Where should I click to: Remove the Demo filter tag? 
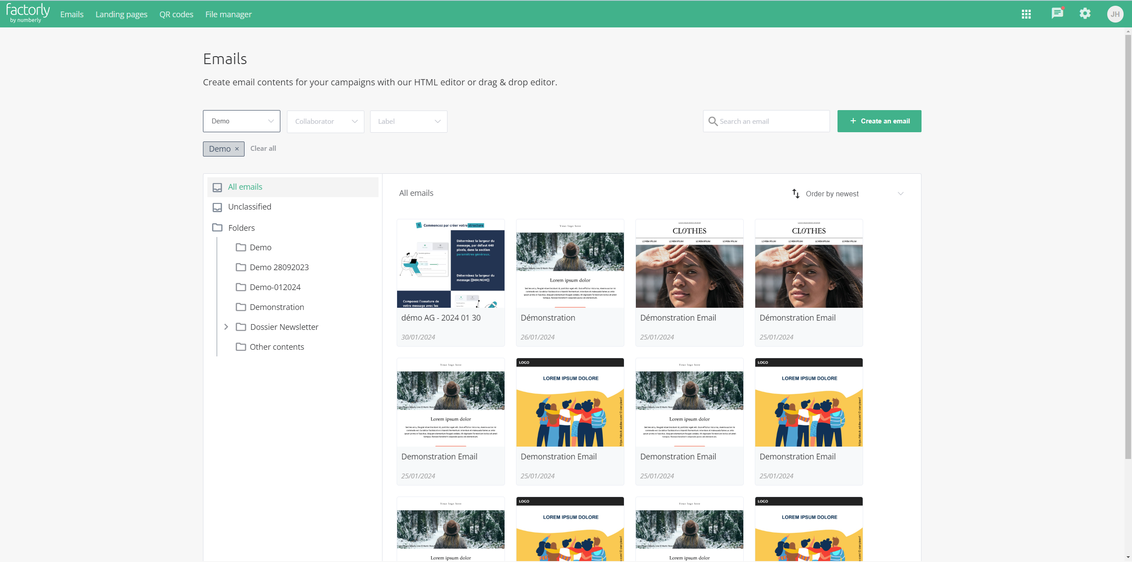pyautogui.click(x=237, y=149)
